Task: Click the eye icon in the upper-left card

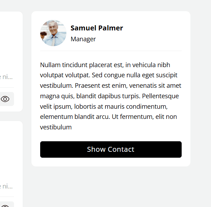Action: click(5, 99)
